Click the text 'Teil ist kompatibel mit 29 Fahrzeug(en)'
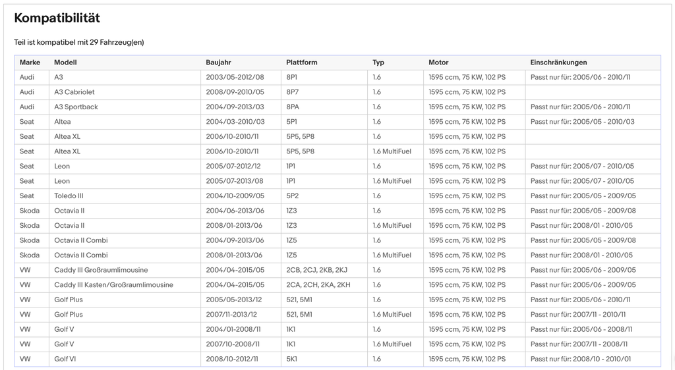675x370 pixels. [x=79, y=42]
